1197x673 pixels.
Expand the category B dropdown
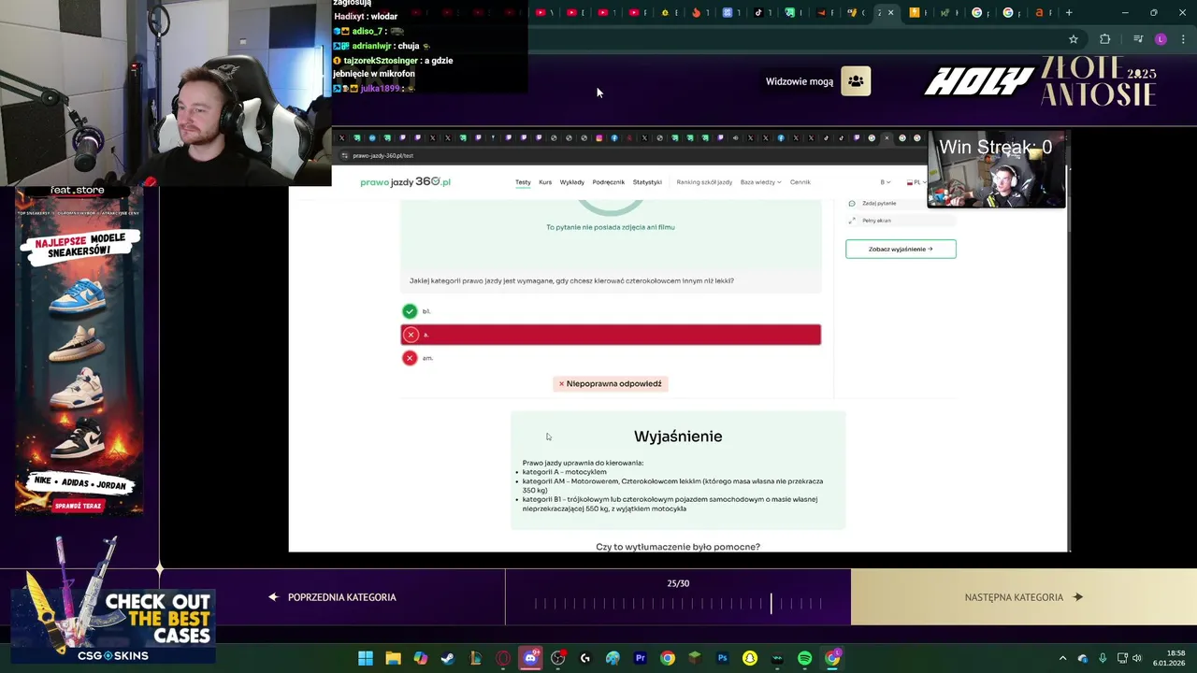(885, 182)
